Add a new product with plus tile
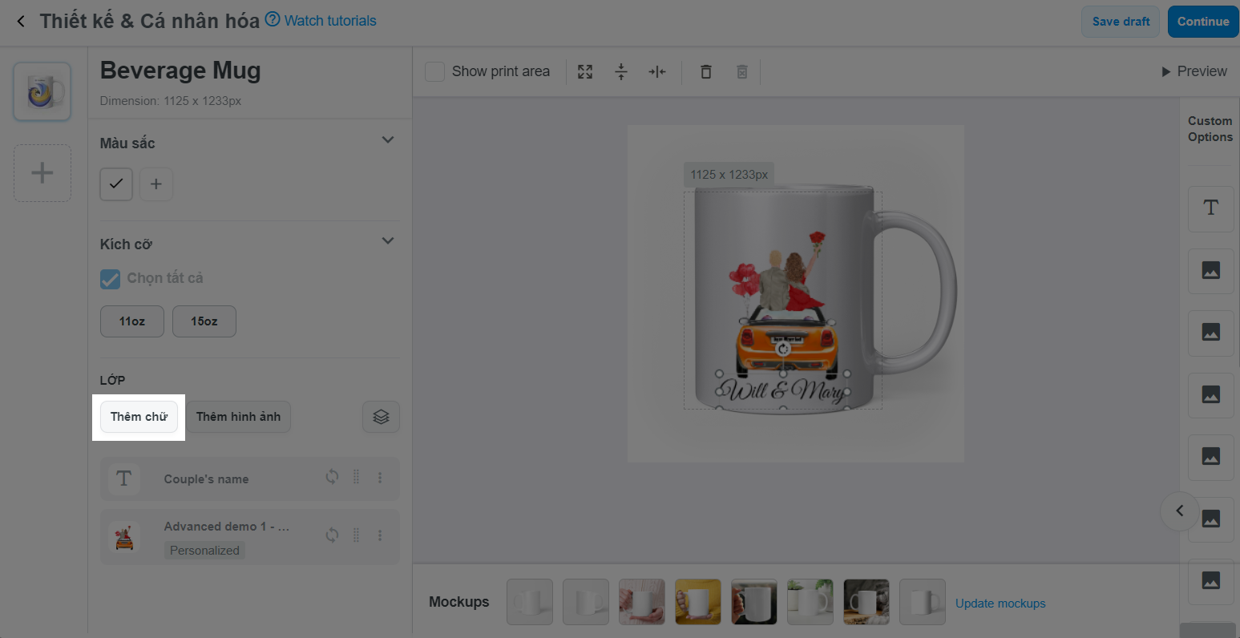This screenshot has width=1240, height=638. coord(42,172)
